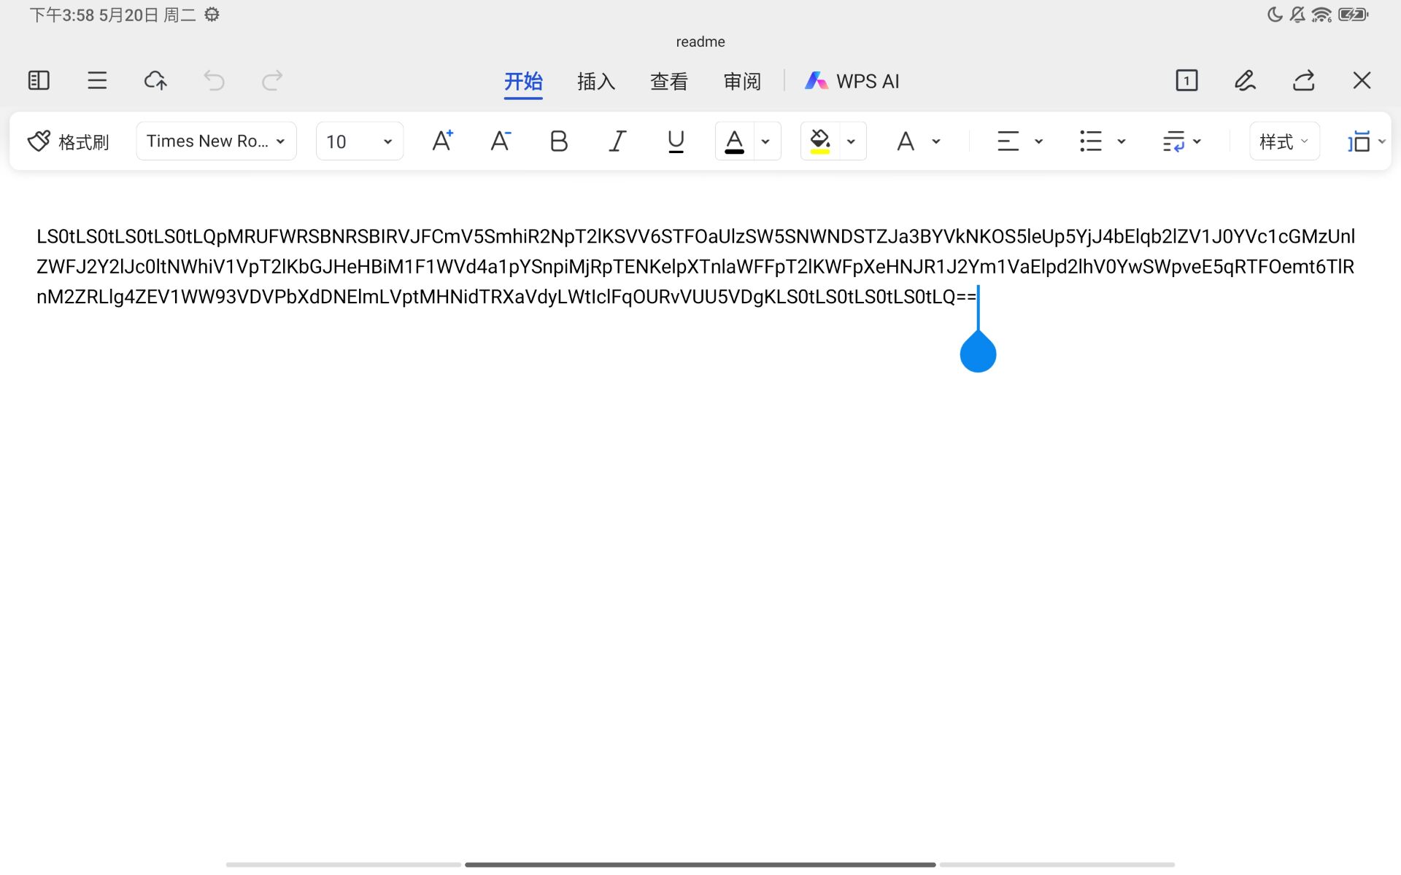The image size is (1401, 875).
Task: Expand the 样式 styles dropdown
Action: point(1284,141)
